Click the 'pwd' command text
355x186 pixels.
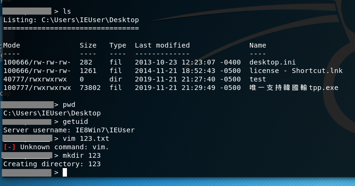69,105
